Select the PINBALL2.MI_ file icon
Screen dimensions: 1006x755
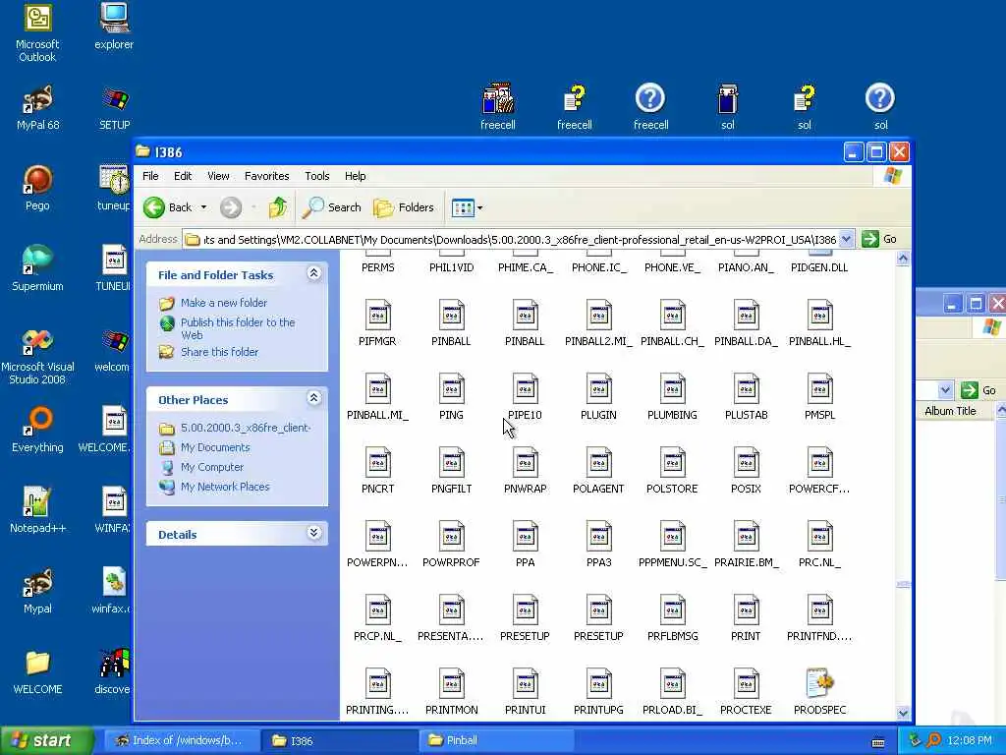click(x=598, y=316)
